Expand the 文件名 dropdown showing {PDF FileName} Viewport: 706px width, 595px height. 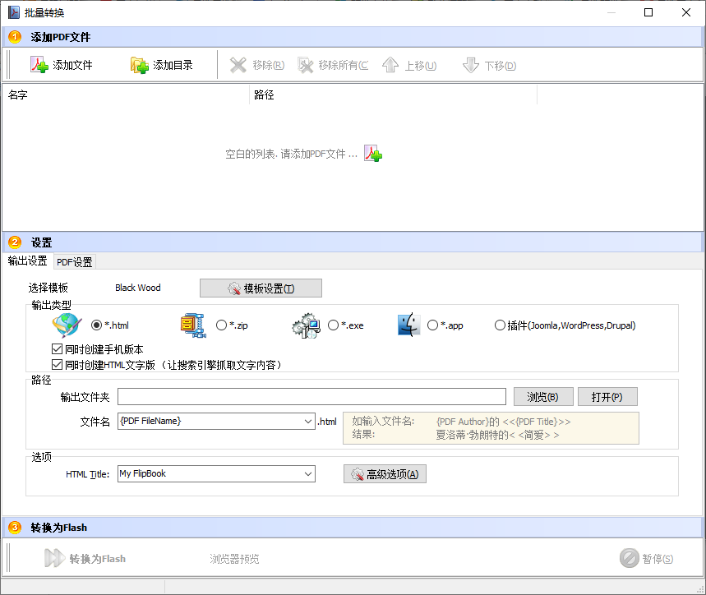(x=307, y=421)
